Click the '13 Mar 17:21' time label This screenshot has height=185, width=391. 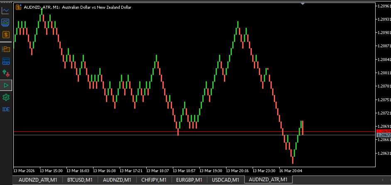click(131, 171)
